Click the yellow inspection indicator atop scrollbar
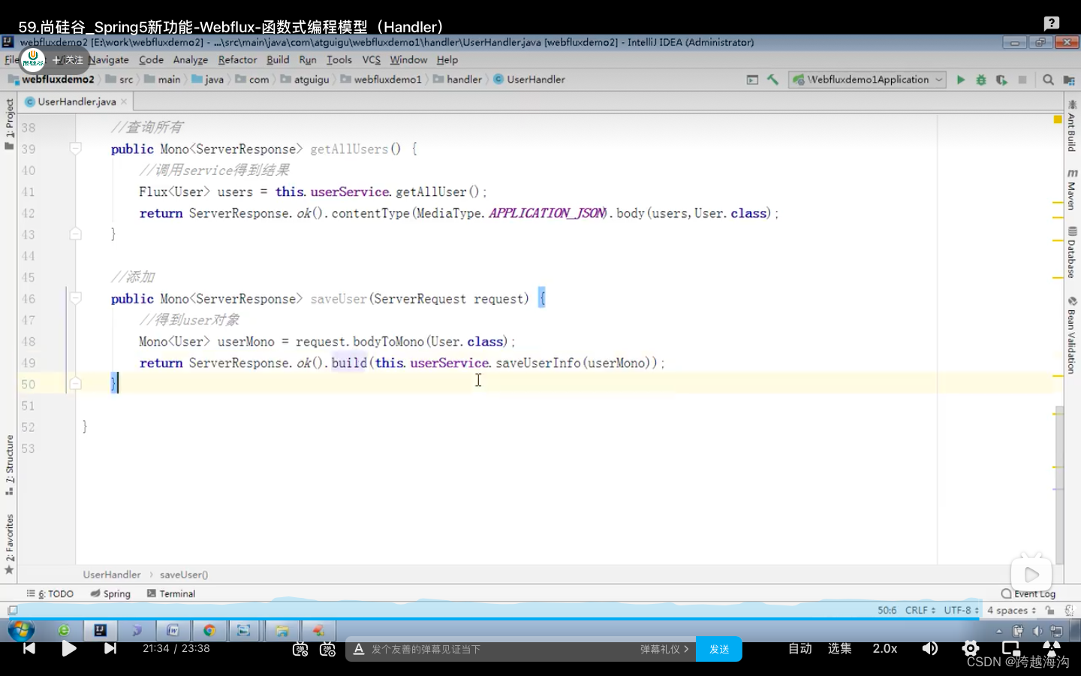The width and height of the screenshot is (1081, 676). click(x=1058, y=119)
